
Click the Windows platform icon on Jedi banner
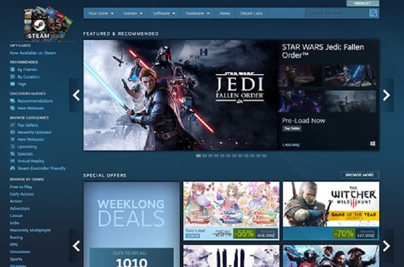(x=373, y=144)
